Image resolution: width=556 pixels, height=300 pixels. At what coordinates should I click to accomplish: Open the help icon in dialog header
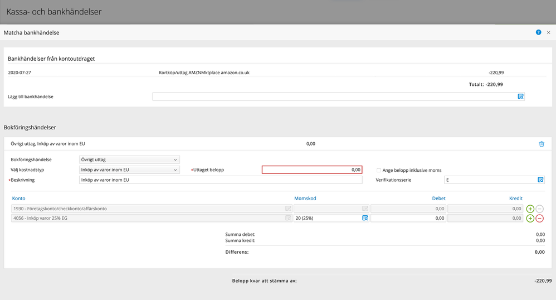tap(538, 32)
